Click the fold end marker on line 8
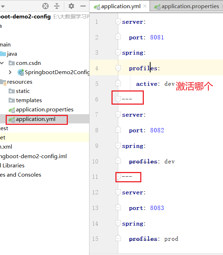The width and height of the screenshot is (223, 255). coord(118,129)
